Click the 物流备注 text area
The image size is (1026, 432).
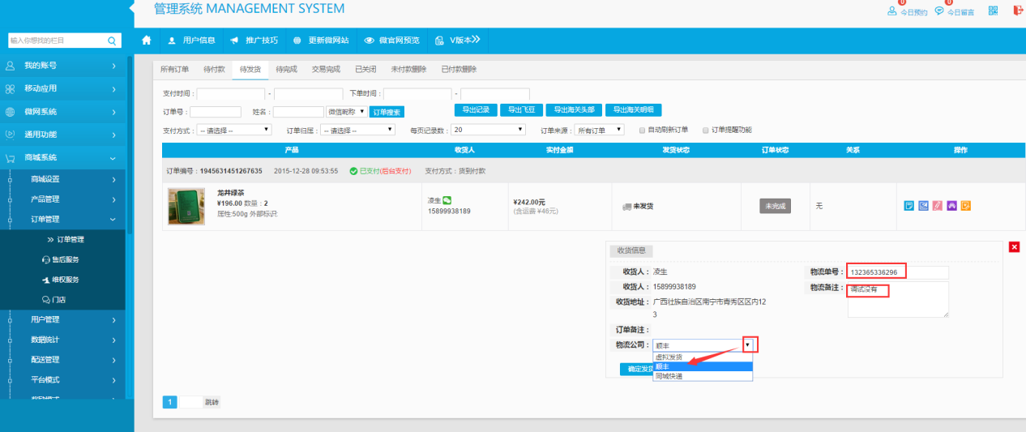(897, 299)
